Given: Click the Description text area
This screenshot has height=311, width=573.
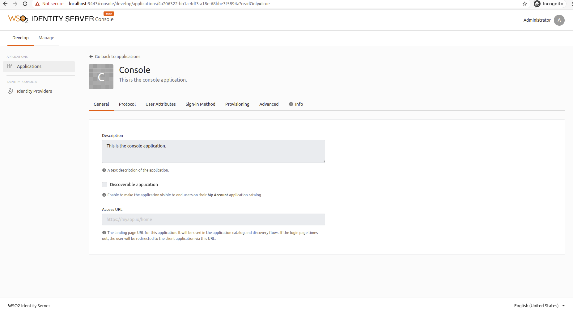Looking at the screenshot, I should click(x=214, y=151).
